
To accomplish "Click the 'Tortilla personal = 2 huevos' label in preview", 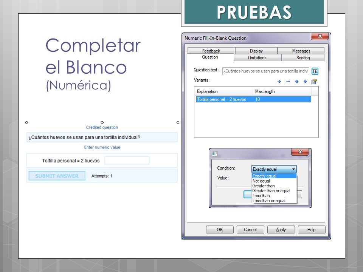I will pyautogui.click(x=71, y=161).
